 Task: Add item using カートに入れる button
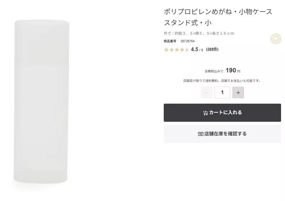pyautogui.click(x=222, y=113)
